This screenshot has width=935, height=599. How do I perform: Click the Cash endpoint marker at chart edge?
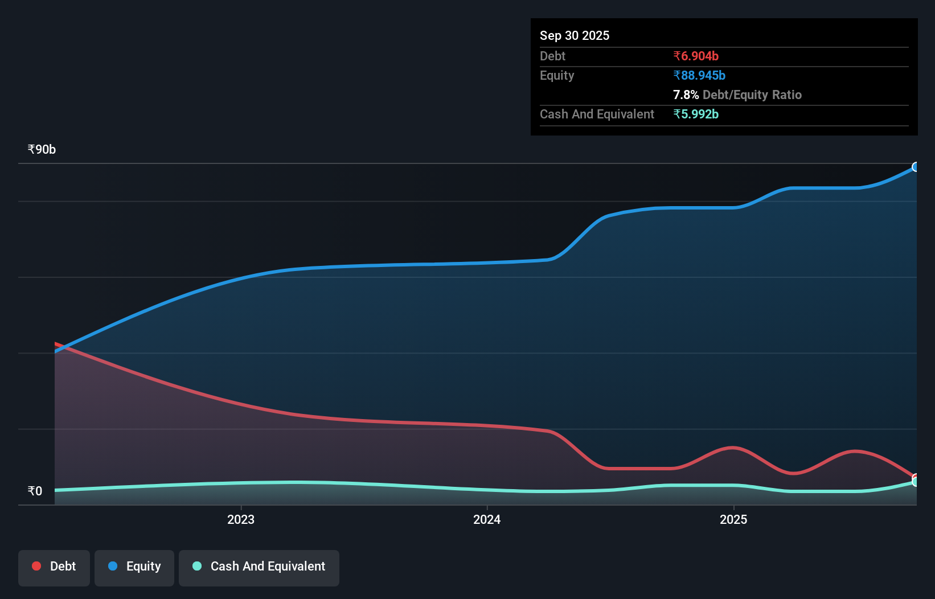(916, 483)
